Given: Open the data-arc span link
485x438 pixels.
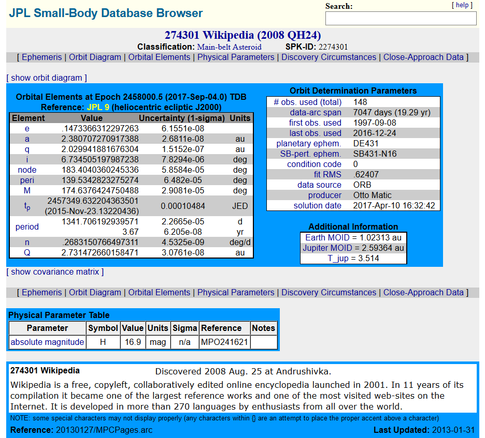Looking at the screenshot, I should 316,112.
